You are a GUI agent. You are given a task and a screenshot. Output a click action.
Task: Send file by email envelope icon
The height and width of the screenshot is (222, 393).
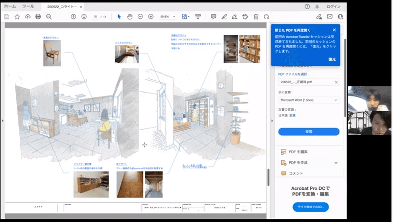coord(330,17)
